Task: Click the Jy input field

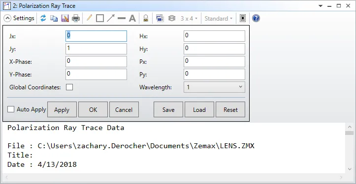Action: [97, 49]
